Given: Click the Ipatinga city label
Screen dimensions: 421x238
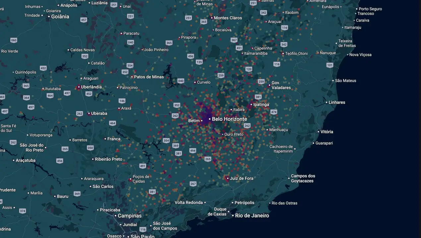Looking at the screenshot, I should (x=261, y=104).
